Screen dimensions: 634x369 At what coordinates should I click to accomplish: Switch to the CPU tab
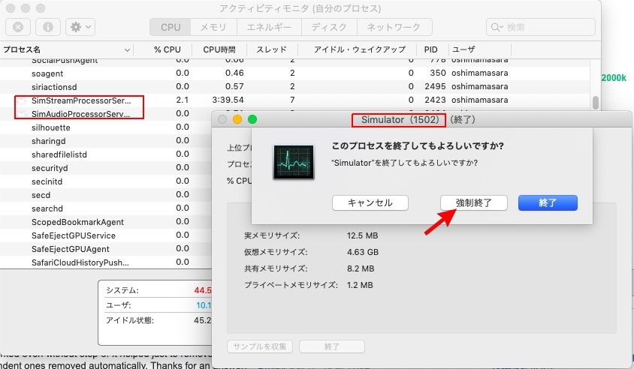(x=171, y=27)
